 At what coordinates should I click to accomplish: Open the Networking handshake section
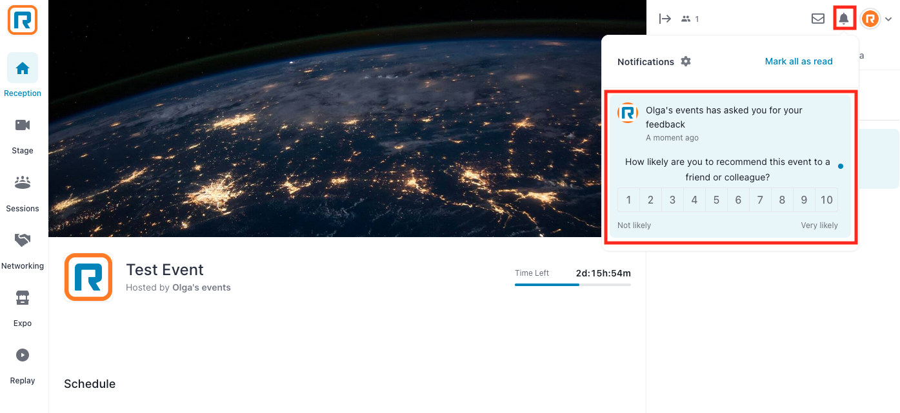(23, 251)
